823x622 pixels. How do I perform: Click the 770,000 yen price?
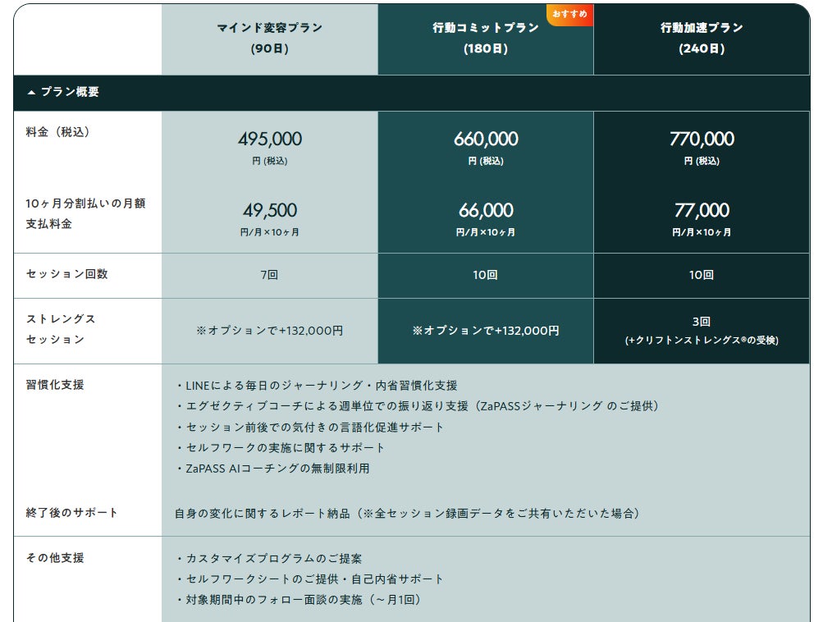(x=702, y=139)
